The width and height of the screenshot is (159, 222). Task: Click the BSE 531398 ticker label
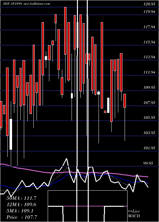pos(12,4)
